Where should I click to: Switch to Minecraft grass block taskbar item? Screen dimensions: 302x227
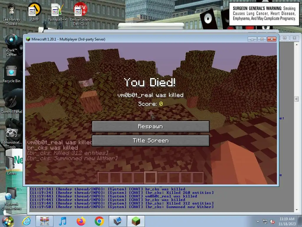pyautogui.click(x=136, y=221)
